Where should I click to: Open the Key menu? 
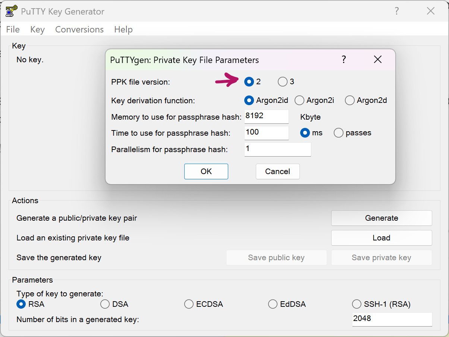point(37,29)
